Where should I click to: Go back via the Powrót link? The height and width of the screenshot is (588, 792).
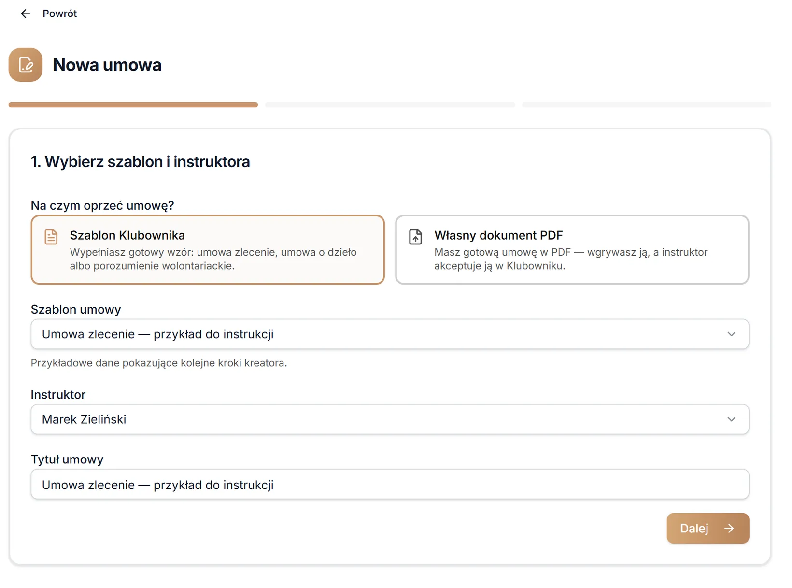pos(59,14)
